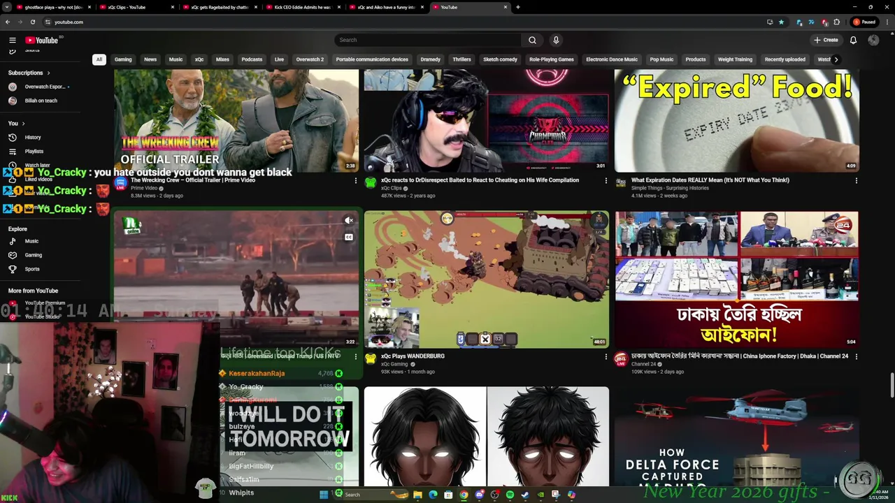Screen dimensions: 895x503
Task: Open more options for Dhaka iPhone video
Action: (x=856, y=357)
